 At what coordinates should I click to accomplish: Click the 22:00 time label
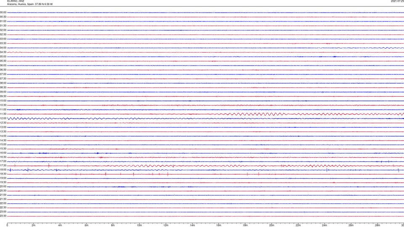click(x=3, y=203)
